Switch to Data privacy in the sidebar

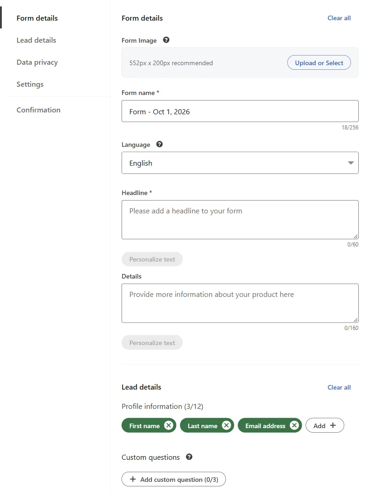[37, 62]
